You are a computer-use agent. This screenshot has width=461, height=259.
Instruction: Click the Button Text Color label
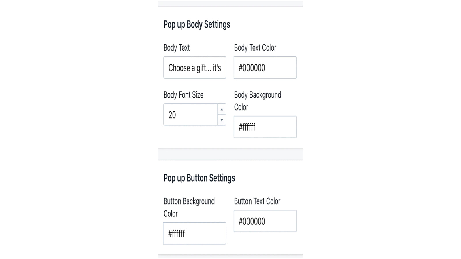tap(257, 201)
